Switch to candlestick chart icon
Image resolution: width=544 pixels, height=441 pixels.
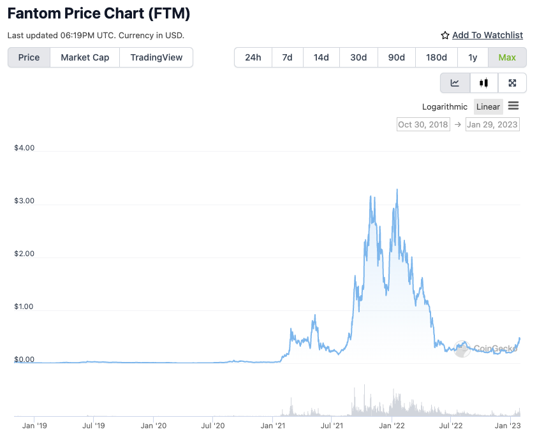[484, 83]
